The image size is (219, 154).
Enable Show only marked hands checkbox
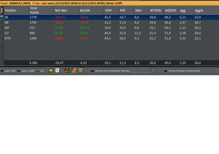click(x=92, y=71)
